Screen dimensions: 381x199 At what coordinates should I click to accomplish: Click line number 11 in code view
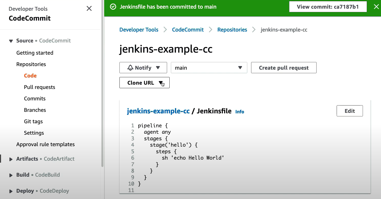pyautogui.click(x=131, y=190)
